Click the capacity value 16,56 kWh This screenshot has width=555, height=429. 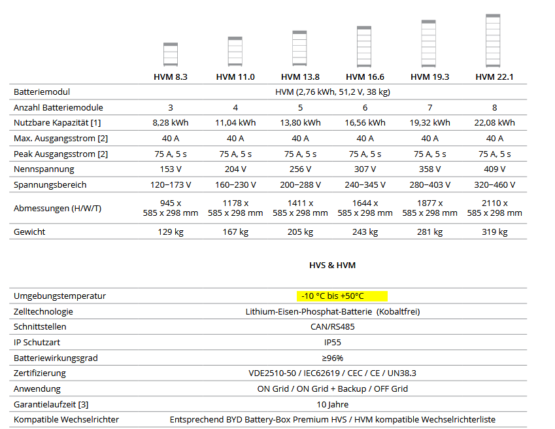[x=365, y=123]
